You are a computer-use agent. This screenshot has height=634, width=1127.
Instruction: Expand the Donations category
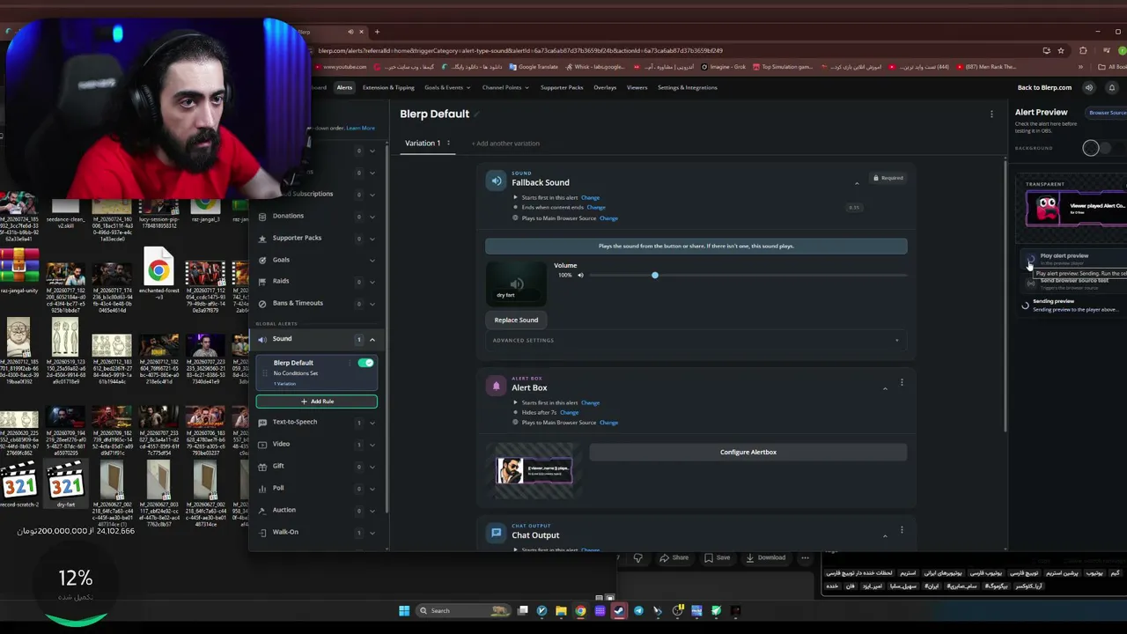click(x=372, y=216)
